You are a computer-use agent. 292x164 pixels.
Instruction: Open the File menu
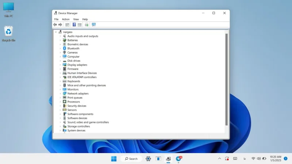point(56,19)
